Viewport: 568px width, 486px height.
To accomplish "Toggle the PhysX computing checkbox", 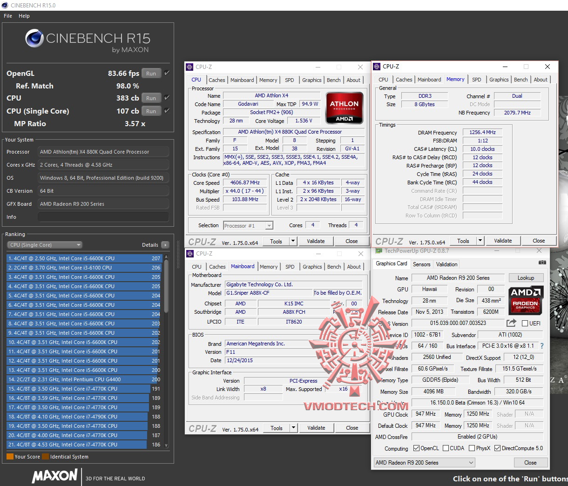I will 472,448.
